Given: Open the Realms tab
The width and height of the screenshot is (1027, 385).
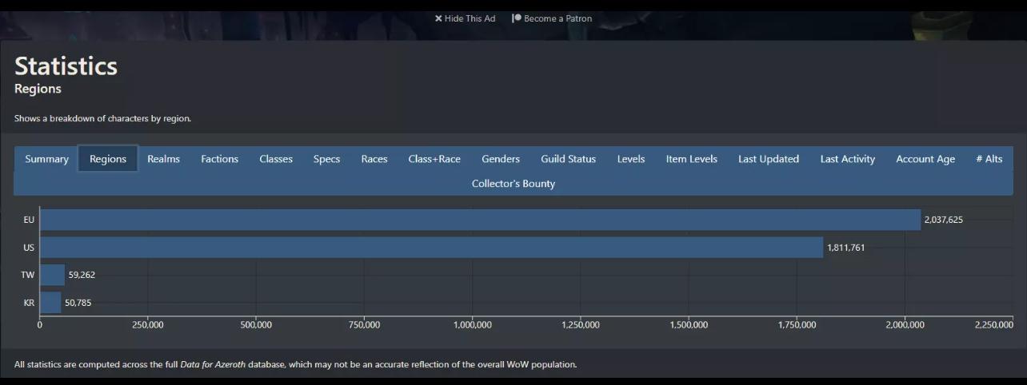Looking at the screenshot, I should click(x=163, y=159).
